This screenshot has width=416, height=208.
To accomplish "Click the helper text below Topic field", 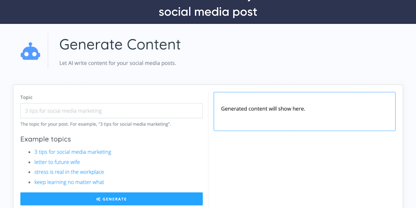I will [x=95, y=124].
